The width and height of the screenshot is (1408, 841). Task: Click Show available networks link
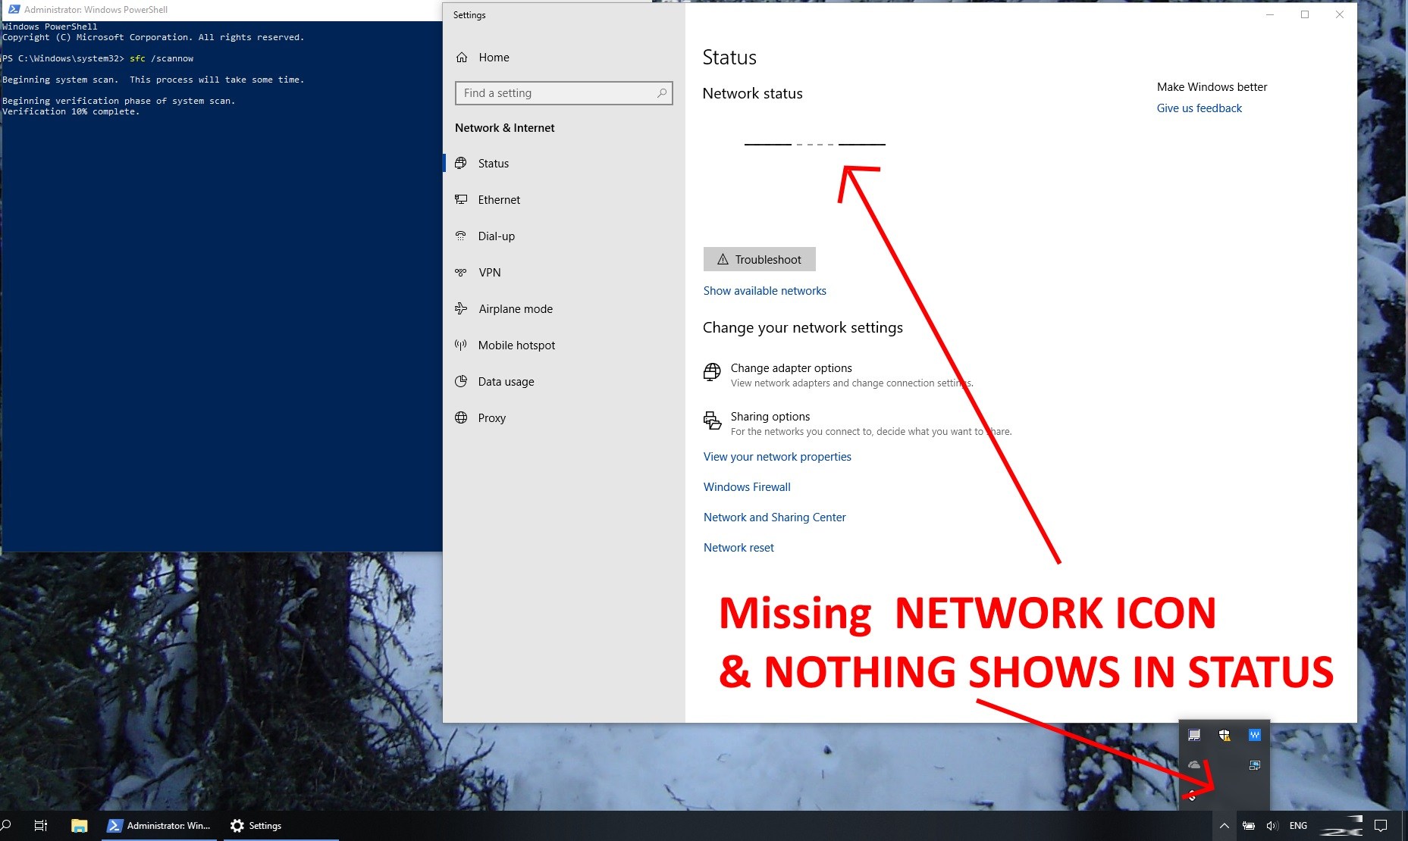[764, 290]
